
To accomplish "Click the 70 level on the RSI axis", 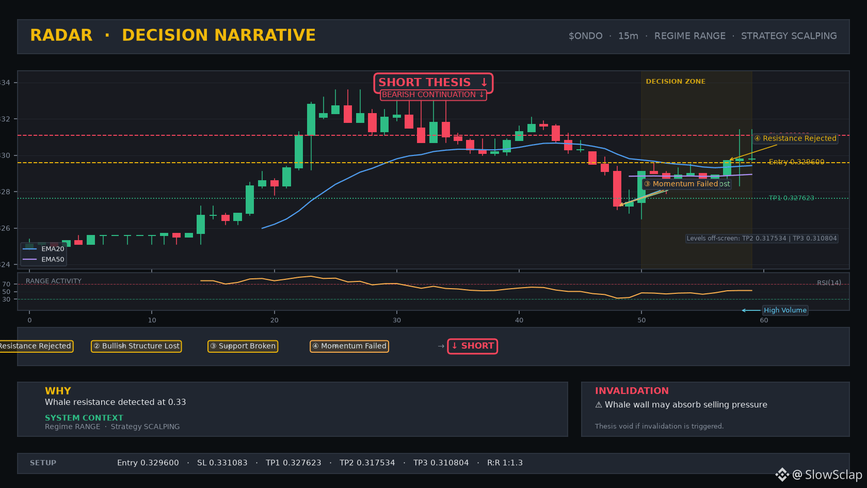I will [x=6, y=285].
